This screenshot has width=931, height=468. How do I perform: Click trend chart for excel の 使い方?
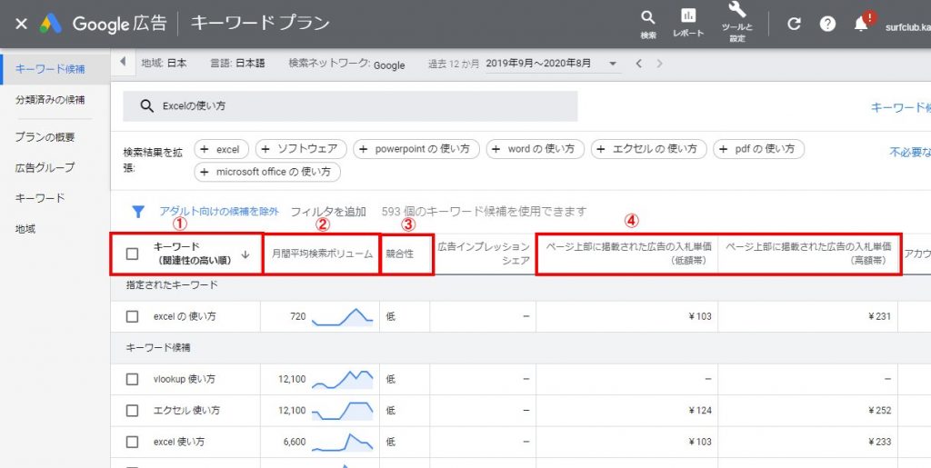(x=343, y=317)
